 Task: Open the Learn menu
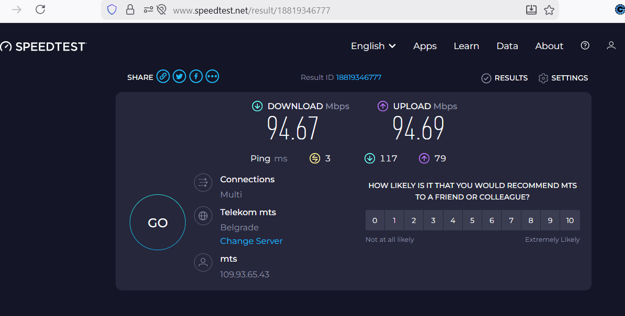pyautogui.click(x=467, y=46)
